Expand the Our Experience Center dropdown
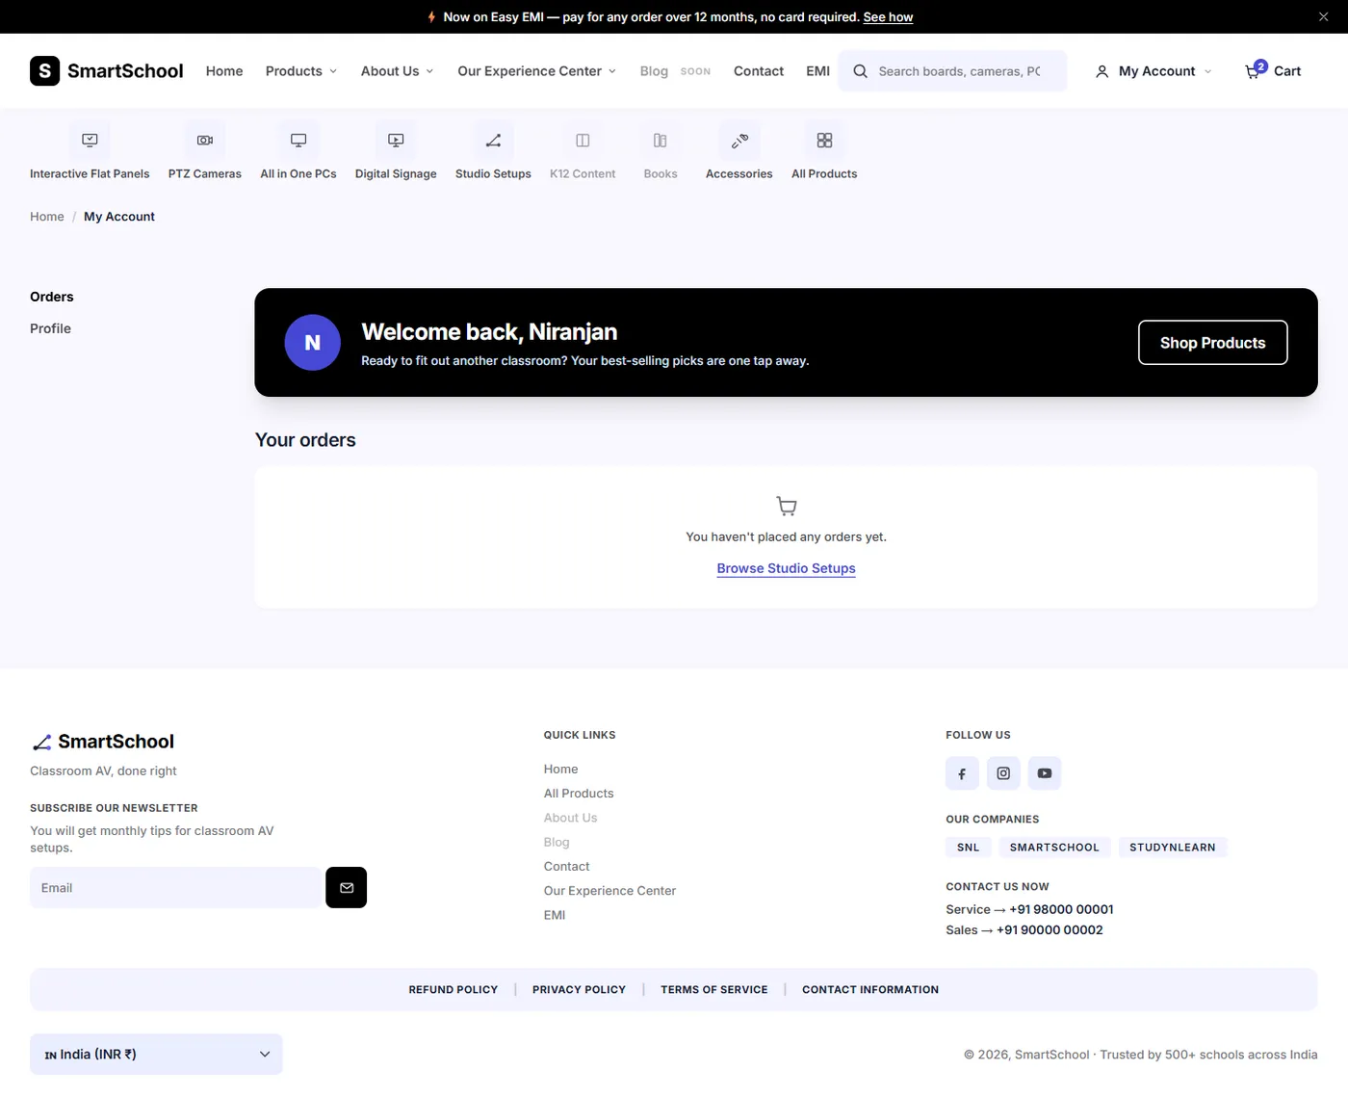The width and height of the screenshot is (1348, 1097). [x=536, y=71]
